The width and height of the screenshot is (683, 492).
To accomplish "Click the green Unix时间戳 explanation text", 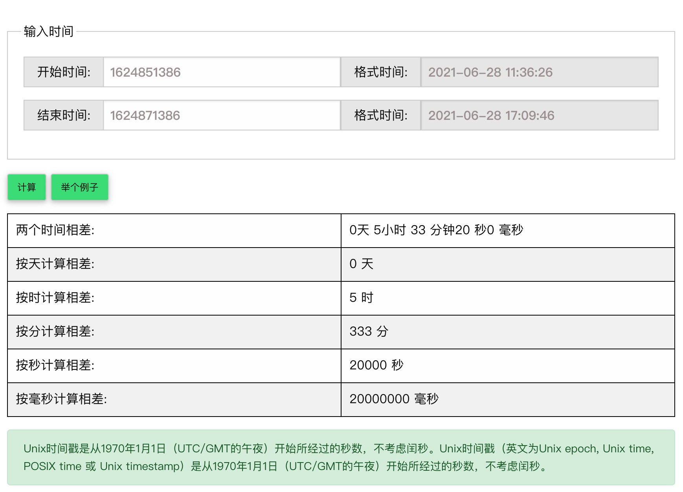I will tap(339, 457).
